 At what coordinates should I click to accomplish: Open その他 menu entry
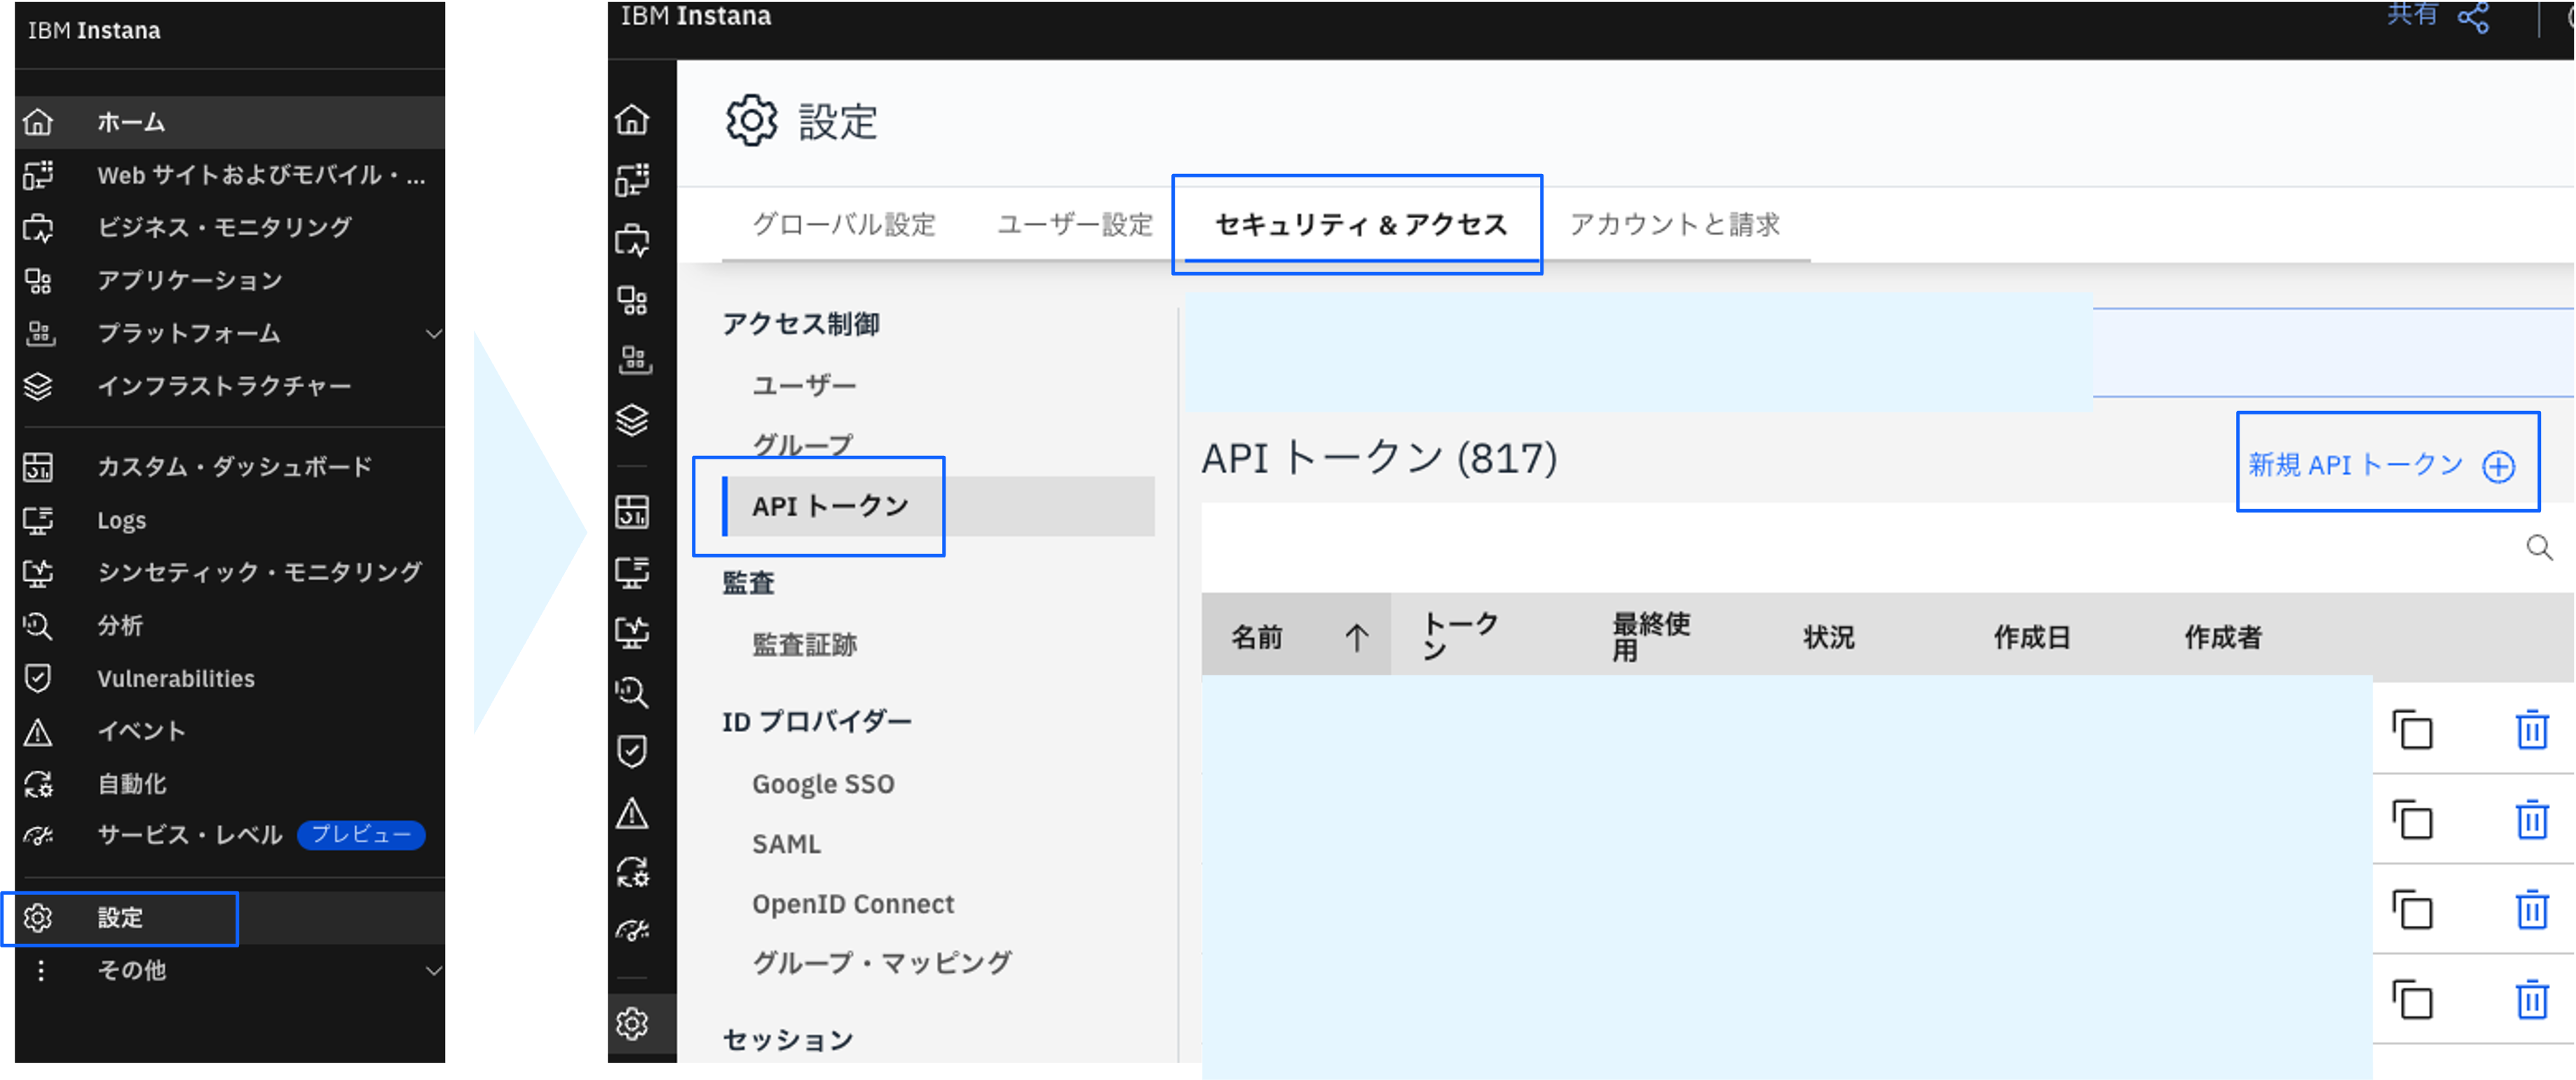pos(230,970)
